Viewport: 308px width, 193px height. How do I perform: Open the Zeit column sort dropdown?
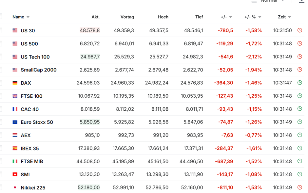coord(289,17)
